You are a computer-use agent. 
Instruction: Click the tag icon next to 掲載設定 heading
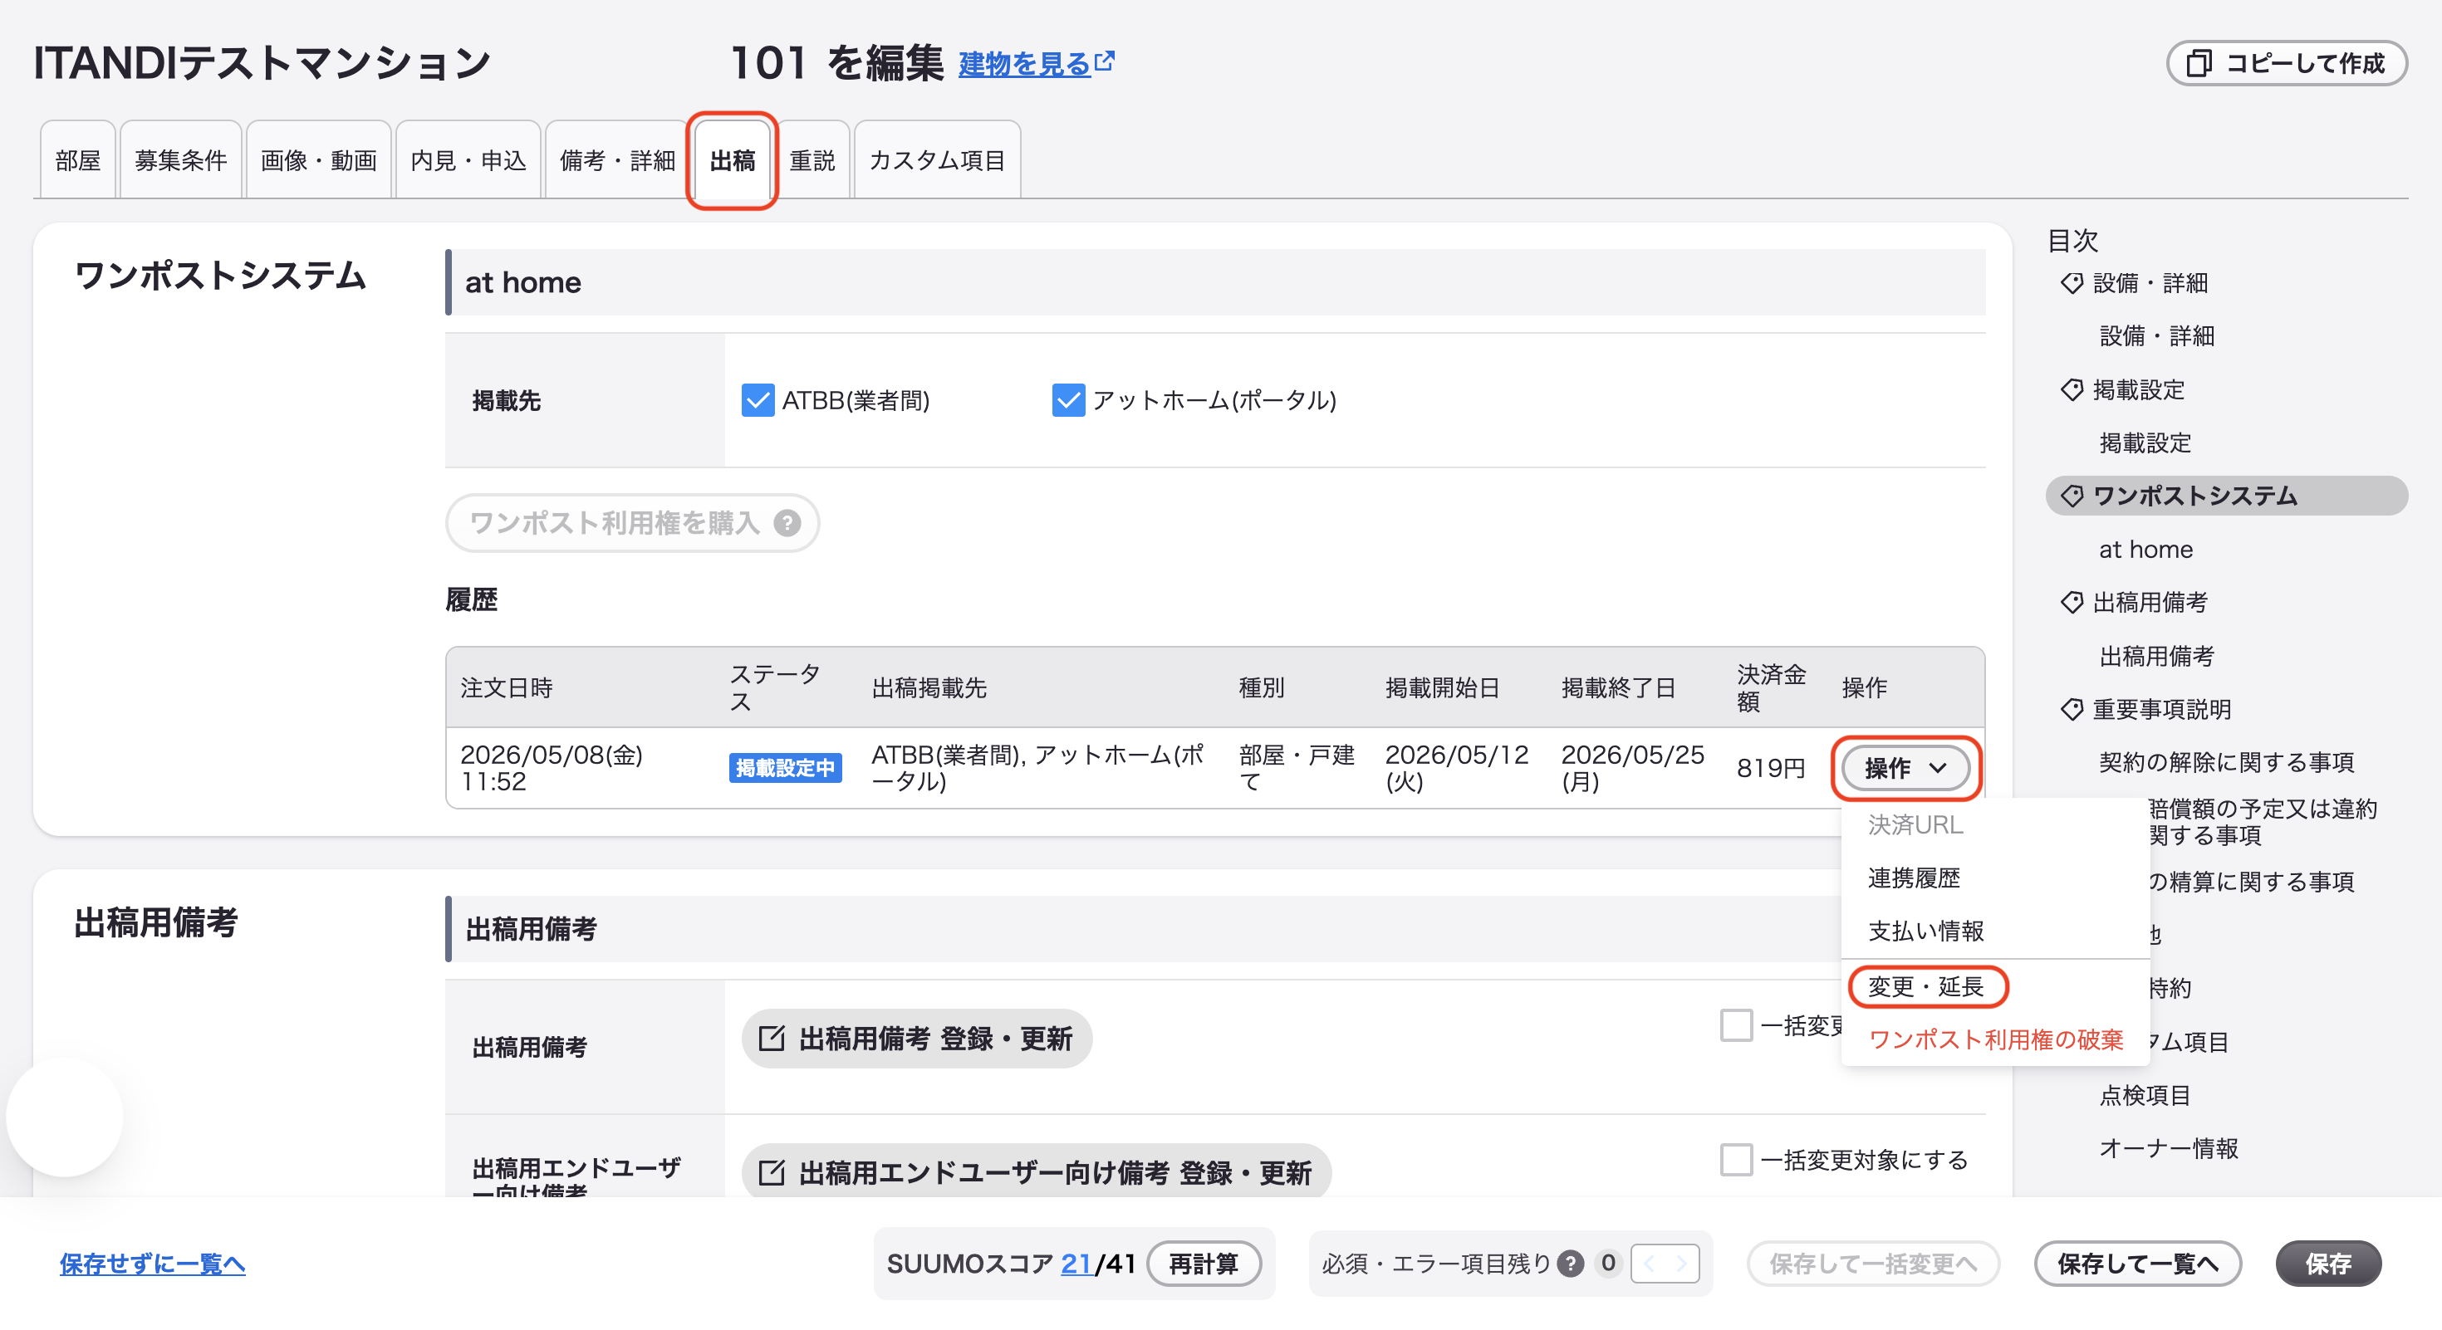coord(2072,389)
